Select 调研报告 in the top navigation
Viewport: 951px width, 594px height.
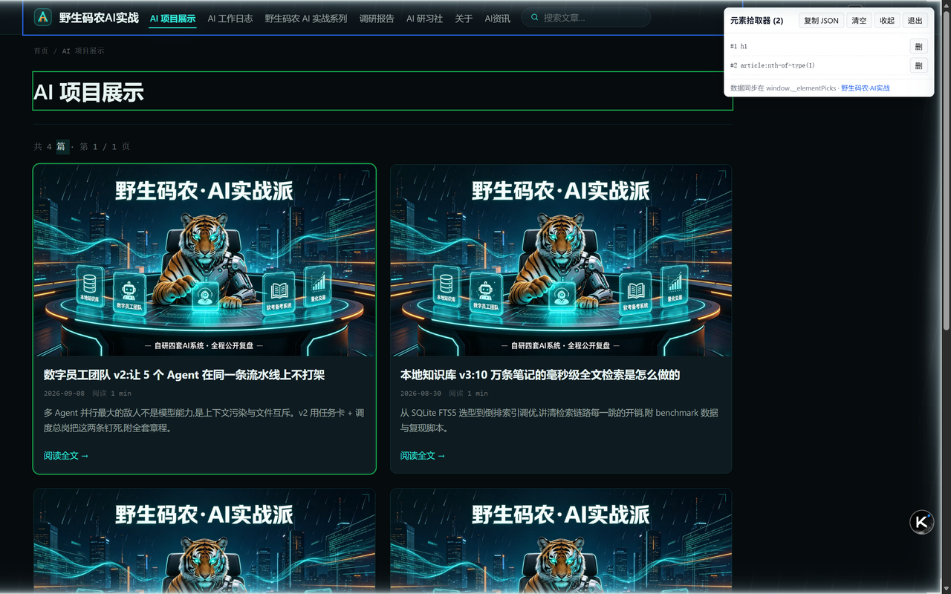(x=377, y=19)
